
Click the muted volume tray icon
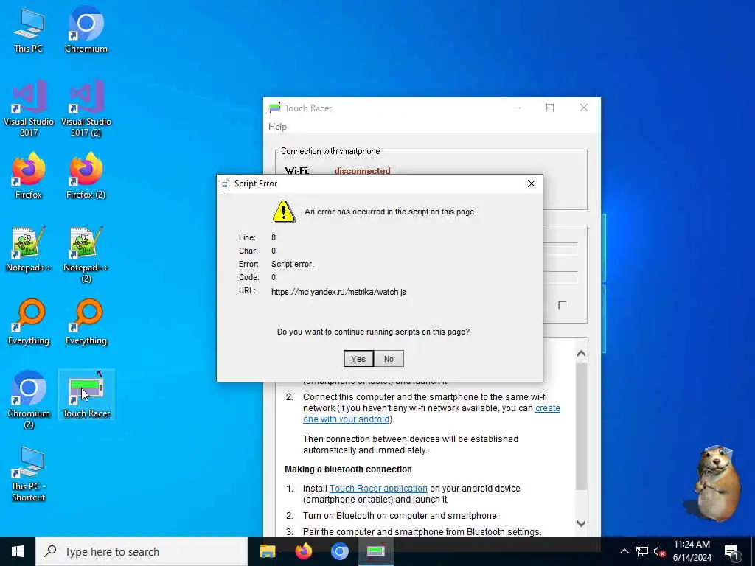(x=659, y=551)
